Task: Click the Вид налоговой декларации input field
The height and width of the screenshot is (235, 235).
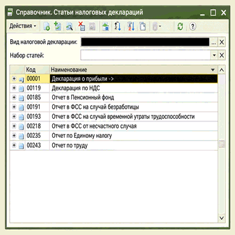Action: point(145,42)
